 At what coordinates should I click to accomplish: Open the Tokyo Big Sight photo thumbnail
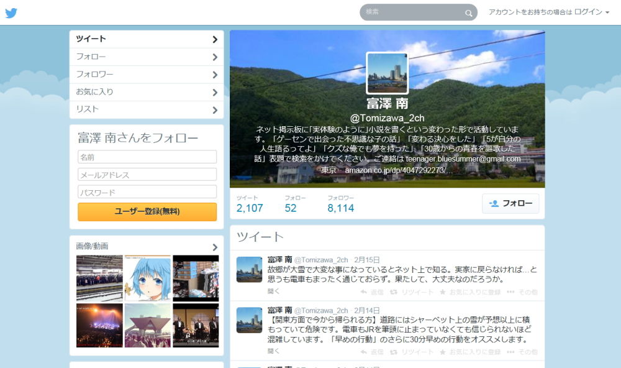148,326
